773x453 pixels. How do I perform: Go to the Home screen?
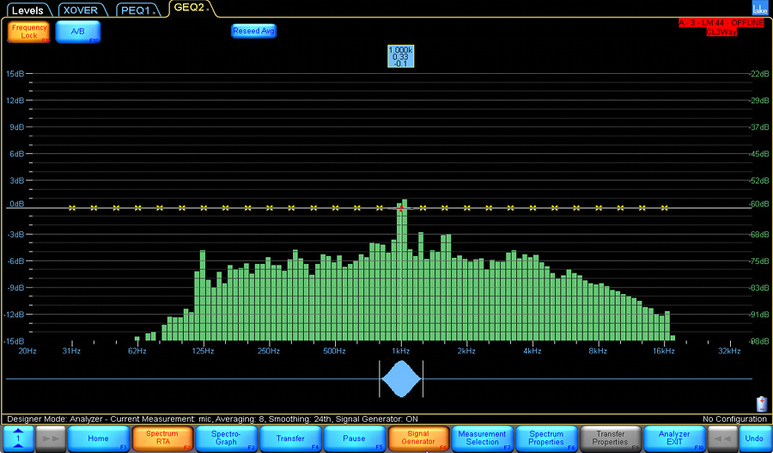(x=98, y=438)
